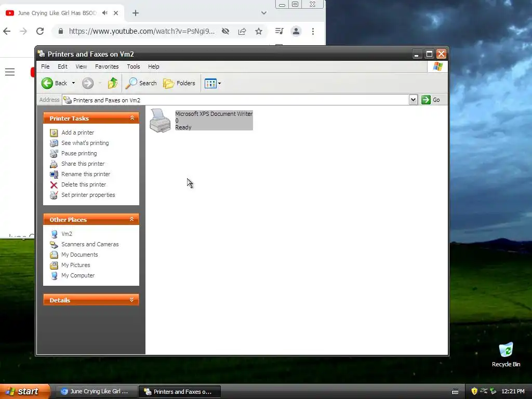
Task: Click the YouTube URL in Chrome's address bar
Action: tap(142, 31)
